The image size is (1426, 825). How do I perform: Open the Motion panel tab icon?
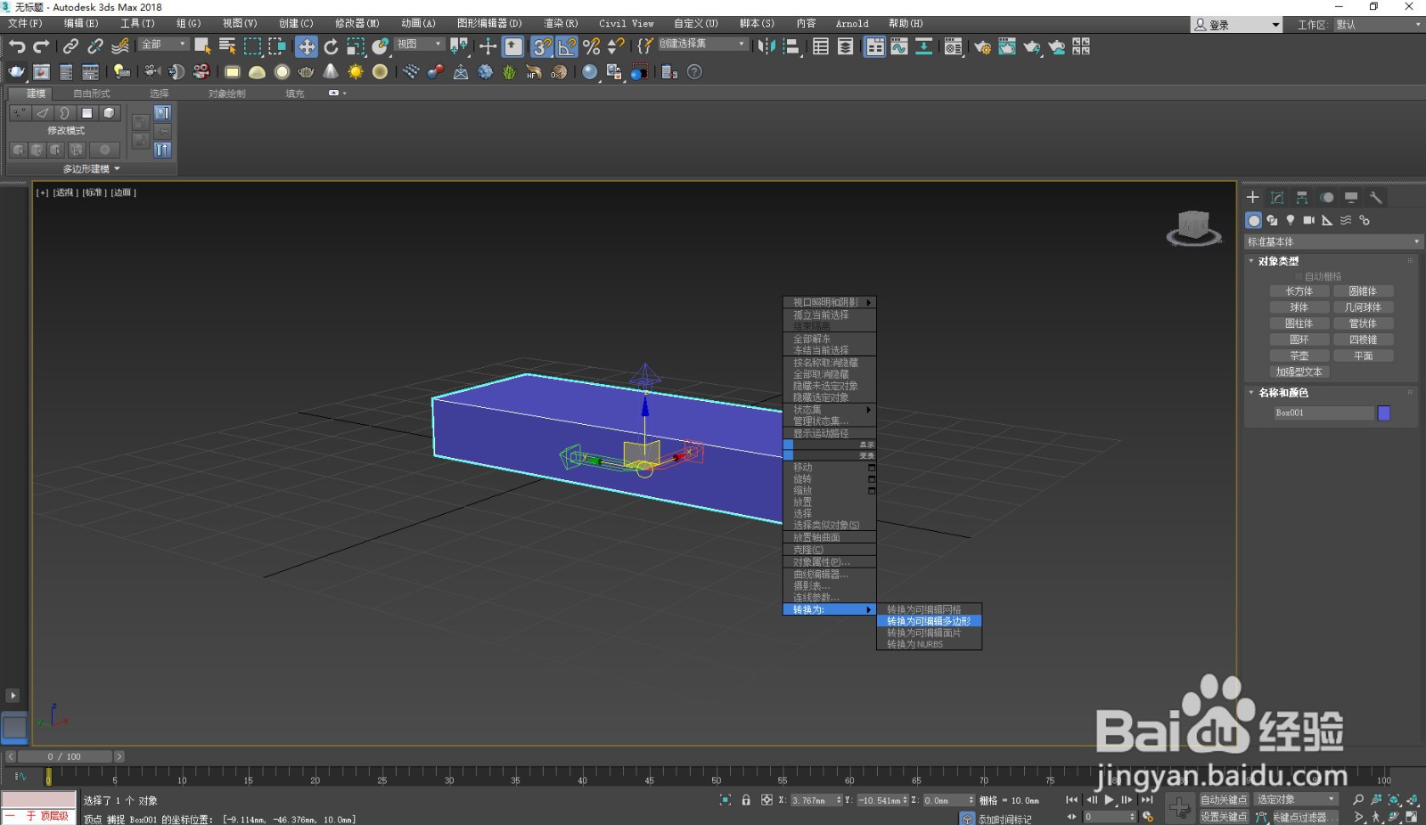(x=1327, y=198)
